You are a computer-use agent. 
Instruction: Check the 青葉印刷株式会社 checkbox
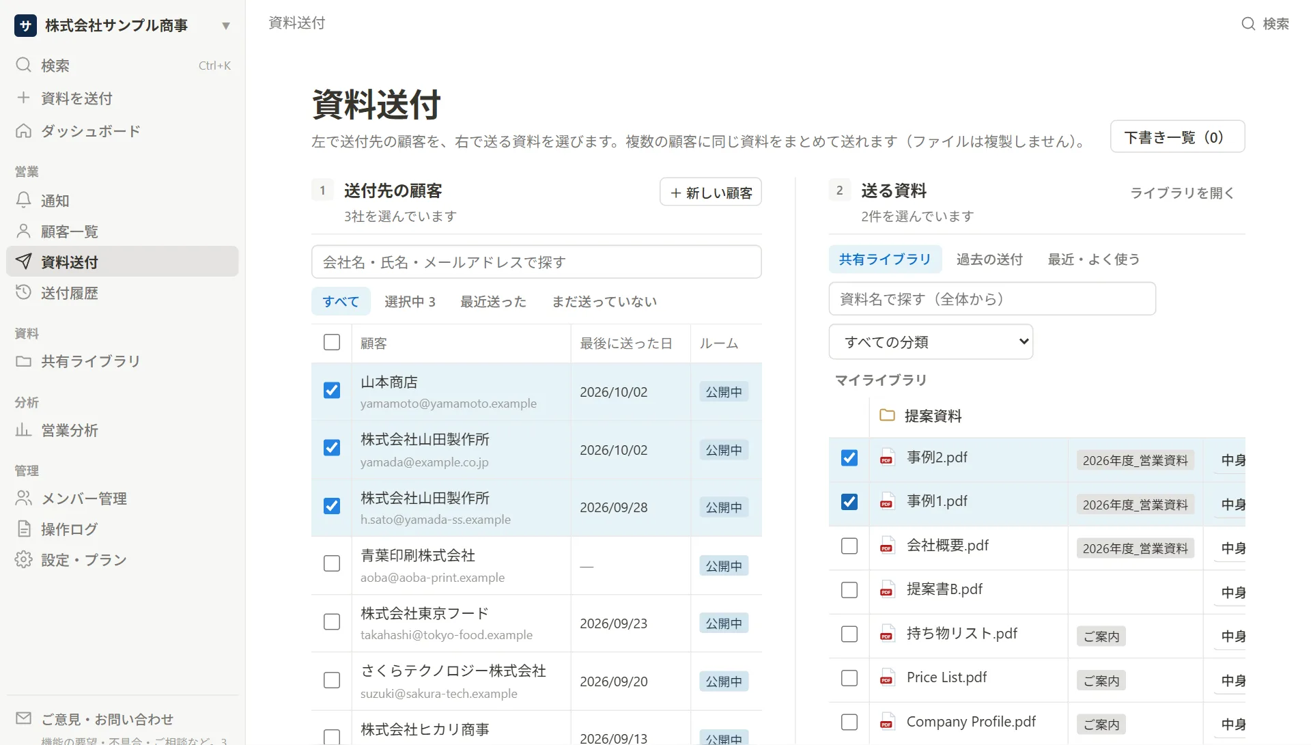pos(332,563)
